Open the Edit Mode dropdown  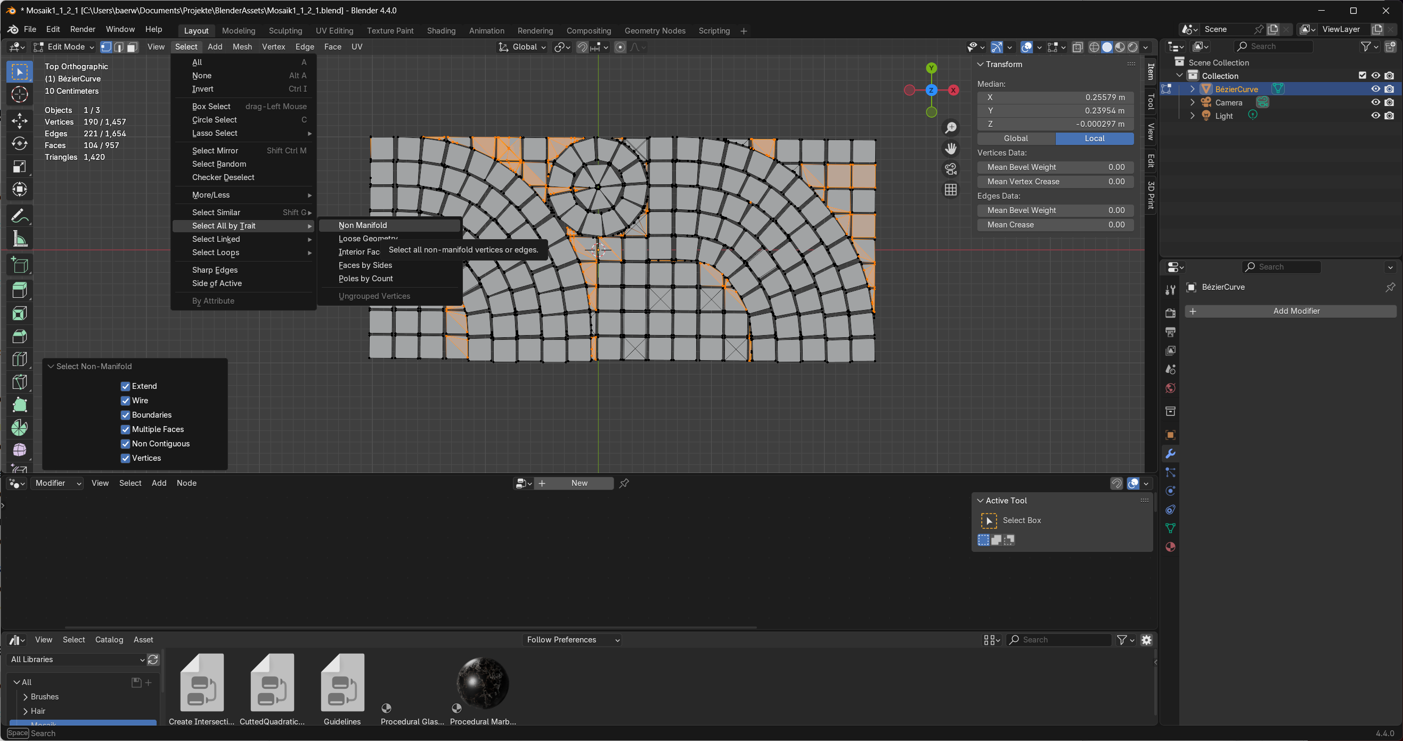click(x=64, y=47)
